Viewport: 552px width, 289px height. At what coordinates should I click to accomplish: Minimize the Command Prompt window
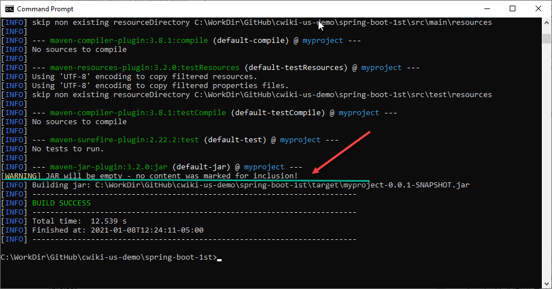[x=487, y=9]
